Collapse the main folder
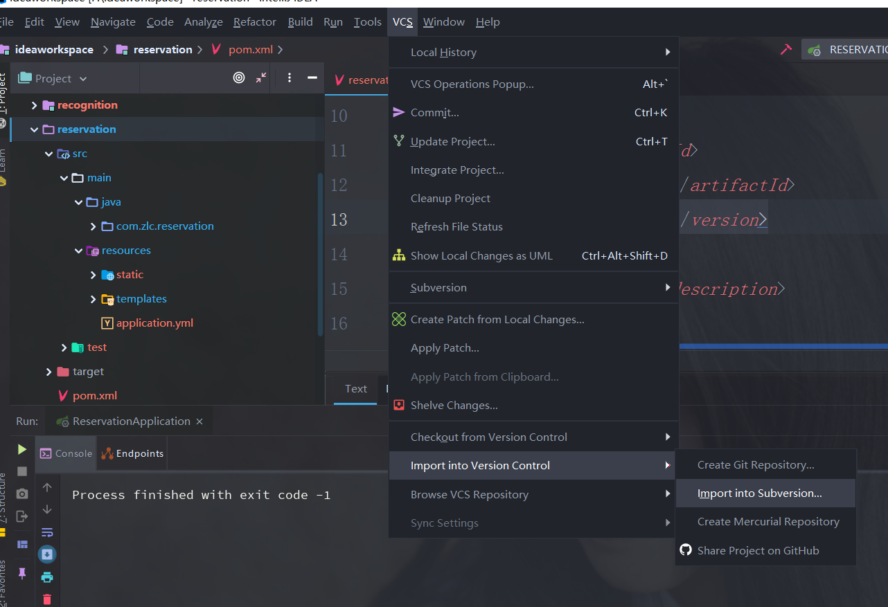The image size is (888, 607). pyautogui.click(x=64, y=178)
